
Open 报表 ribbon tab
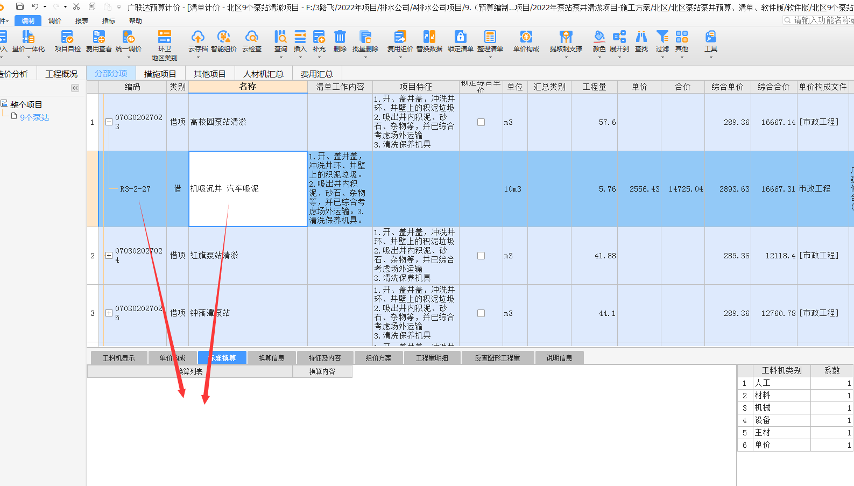tap(82, 20)
